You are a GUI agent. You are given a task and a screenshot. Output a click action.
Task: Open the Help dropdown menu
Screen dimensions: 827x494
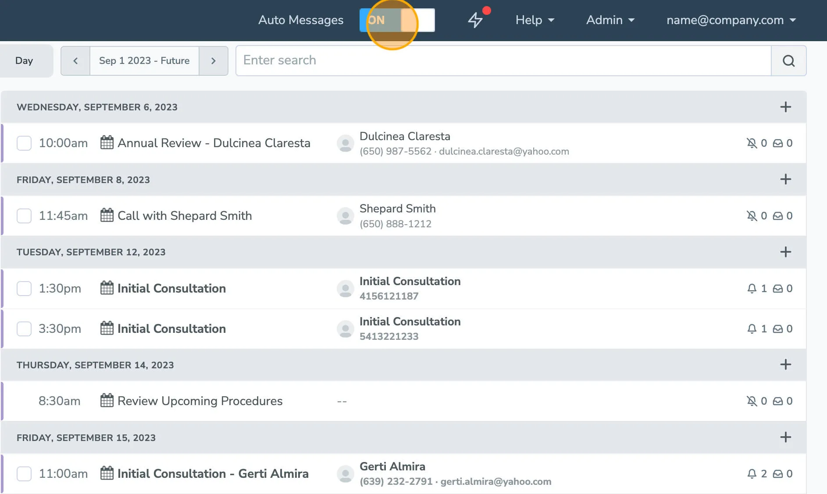pos(535,20)
